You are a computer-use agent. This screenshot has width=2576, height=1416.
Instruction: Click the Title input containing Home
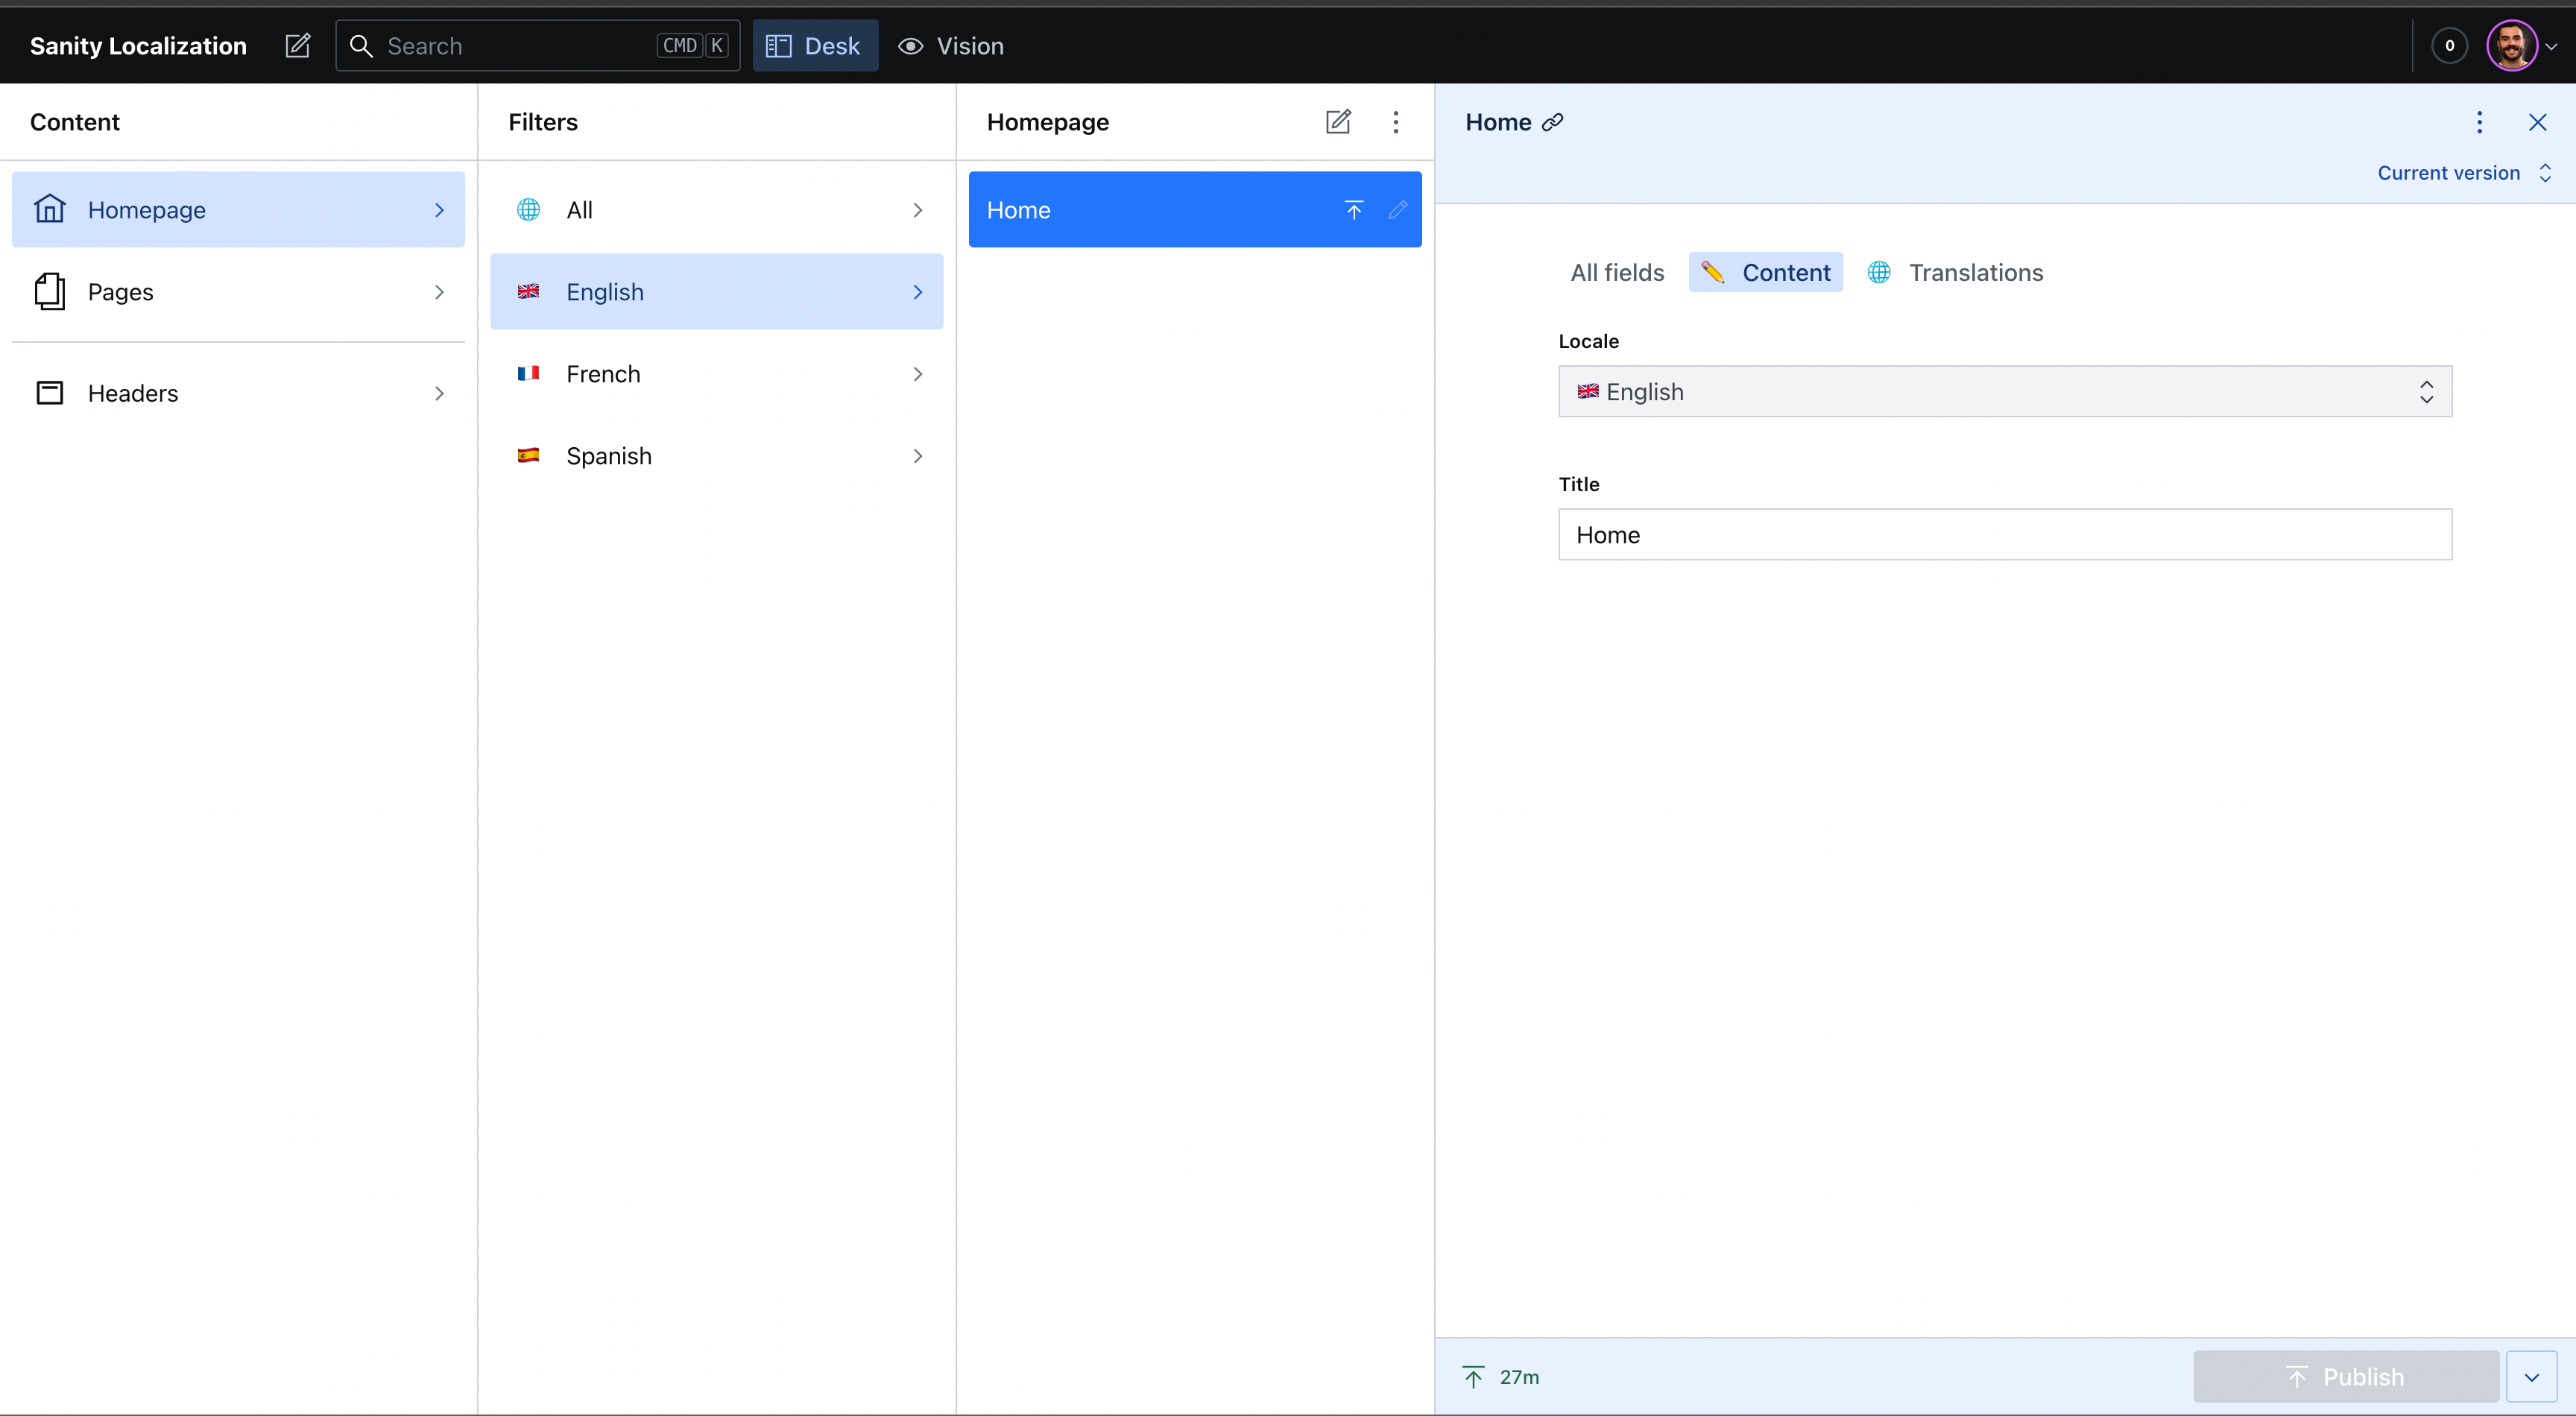click(2005, 534)
